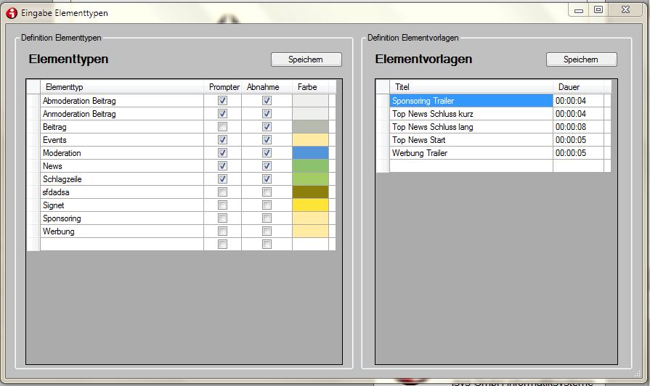
Task: Uncheck Abnahme for Moderation row
Action: pyautogui.click(x=267, y=153)
